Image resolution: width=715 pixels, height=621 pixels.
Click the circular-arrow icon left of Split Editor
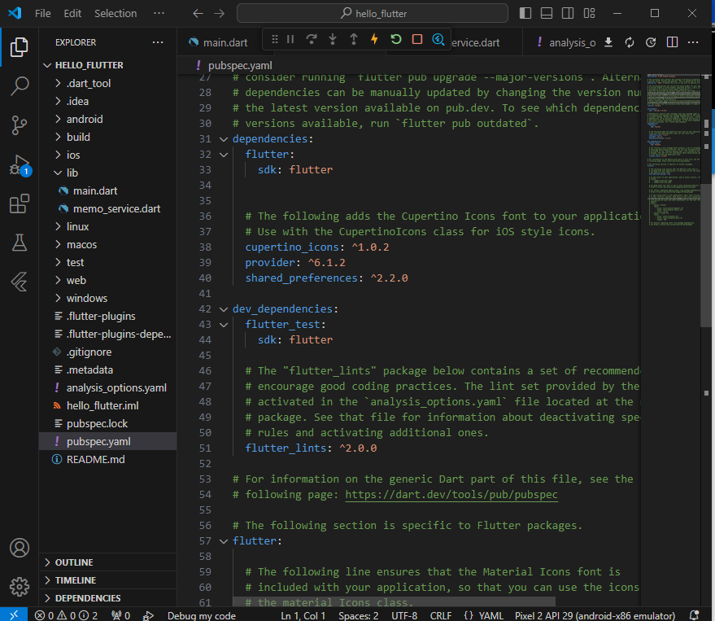[651, 42]
